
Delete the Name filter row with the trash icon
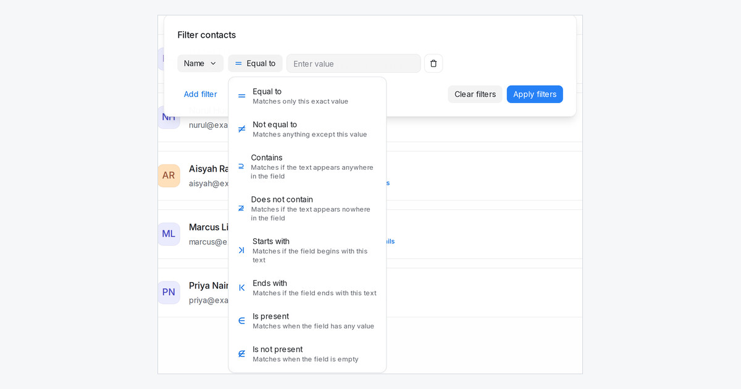click(x=433, y=64)
